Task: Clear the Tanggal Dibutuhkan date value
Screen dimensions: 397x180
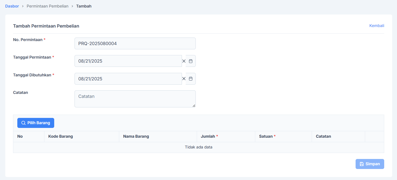Action: click(184, 79)
